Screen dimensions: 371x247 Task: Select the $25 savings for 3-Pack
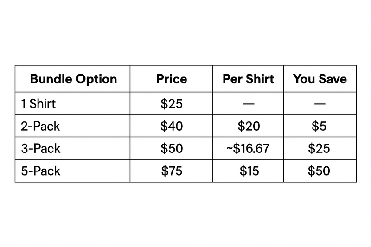[319, 149]
